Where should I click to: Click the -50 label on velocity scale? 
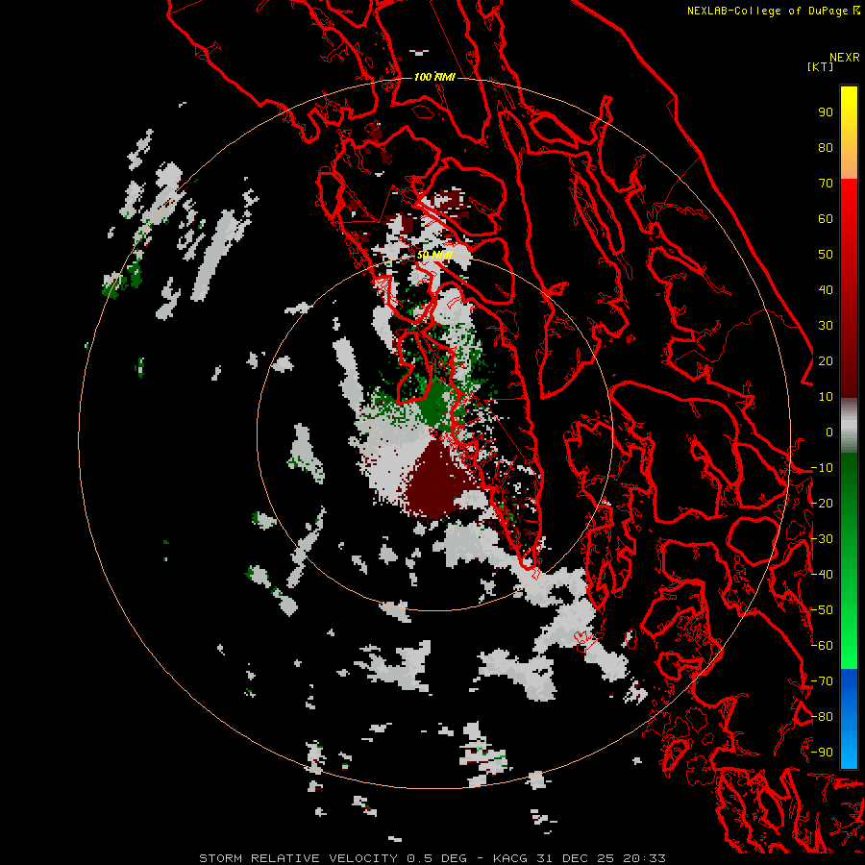[822, 610]
